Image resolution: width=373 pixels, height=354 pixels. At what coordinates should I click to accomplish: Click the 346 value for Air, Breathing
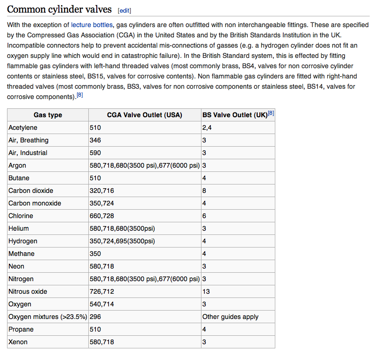tap(95, 140)
